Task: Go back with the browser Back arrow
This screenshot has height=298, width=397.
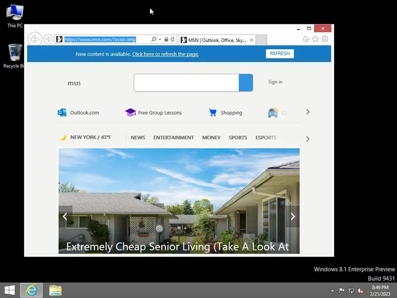Action: 35,39
